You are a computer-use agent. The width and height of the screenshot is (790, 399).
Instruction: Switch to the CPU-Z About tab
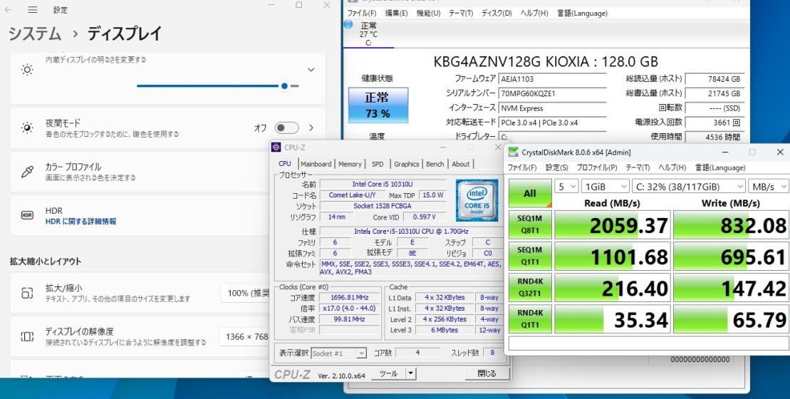point(460,164)
